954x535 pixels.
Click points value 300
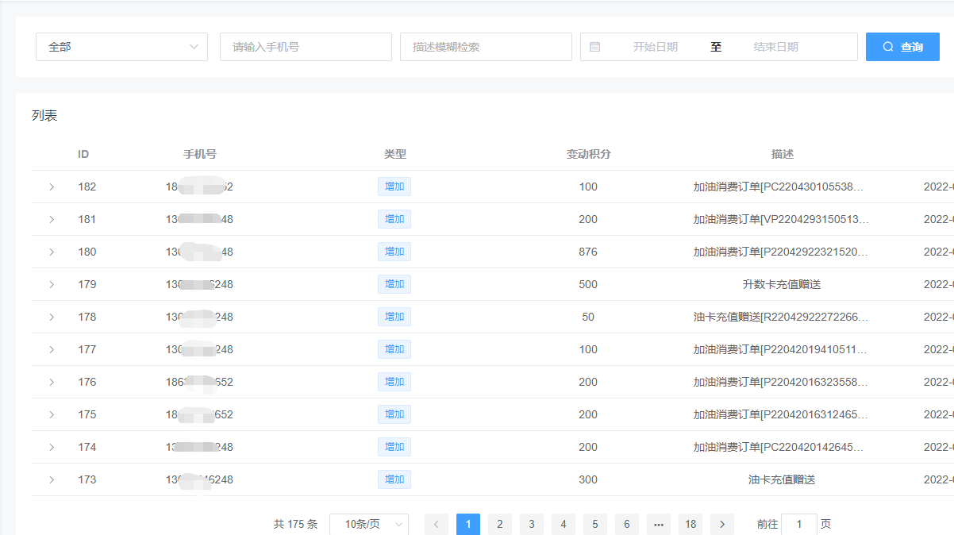tap(588, 480)
